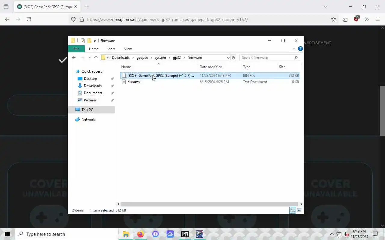Open recent locations dropdown in Explorer
Viewport: 385px width, 240px height.
90,58
